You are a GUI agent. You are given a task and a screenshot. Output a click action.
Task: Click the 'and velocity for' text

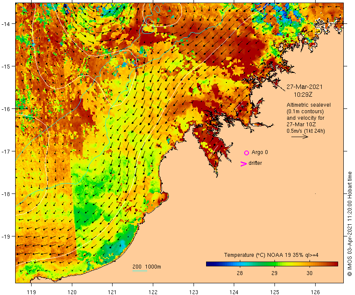305,118
